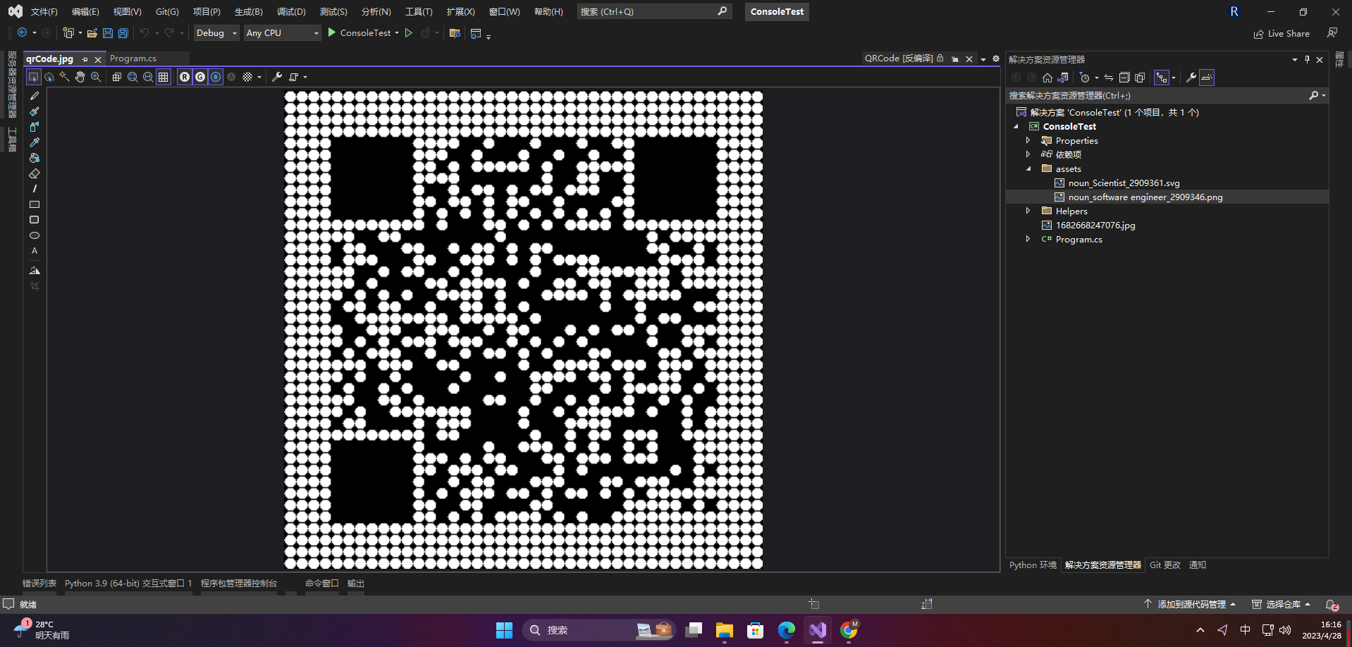The width and height of the screenshot is (1352, 647).
Task: Switch to the Program.cs tab
Action: tap(133, 58)
